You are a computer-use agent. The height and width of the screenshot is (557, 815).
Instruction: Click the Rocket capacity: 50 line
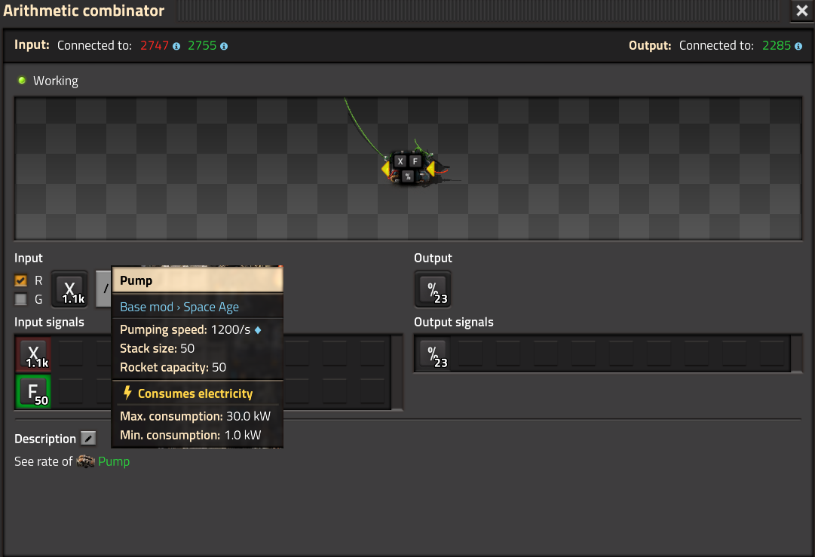coord(173,367)
